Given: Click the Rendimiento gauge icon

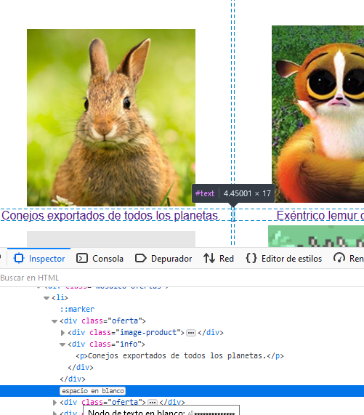Looking at the screenshot, I should (339, 258).
